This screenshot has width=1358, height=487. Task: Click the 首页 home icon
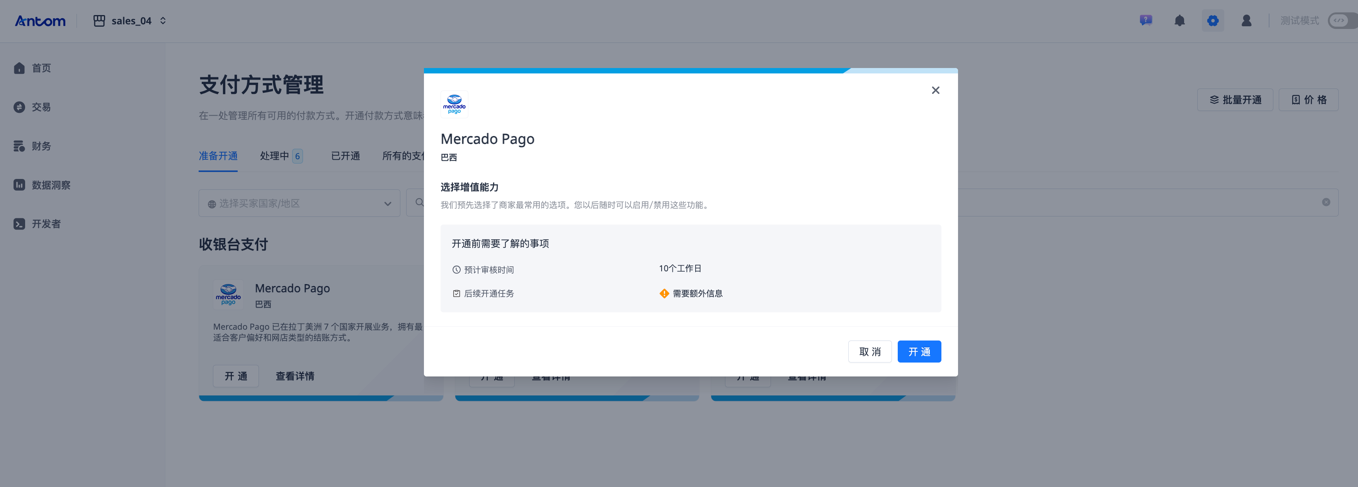pyautogui.click(x=19, y=68)
